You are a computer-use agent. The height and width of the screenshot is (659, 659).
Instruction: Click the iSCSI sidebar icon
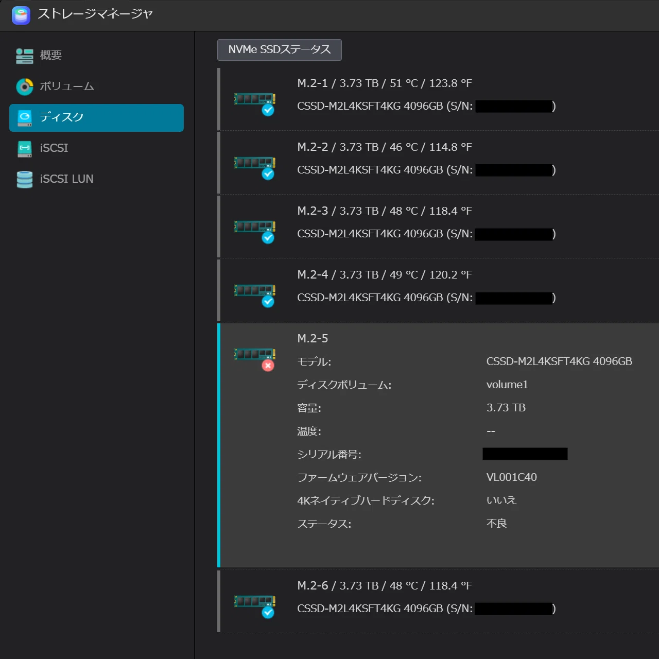coord(24,149)
